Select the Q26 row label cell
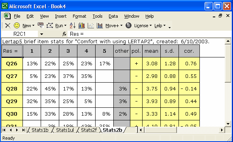This screenshot has height=142, width=233. [x=12, y=64]
